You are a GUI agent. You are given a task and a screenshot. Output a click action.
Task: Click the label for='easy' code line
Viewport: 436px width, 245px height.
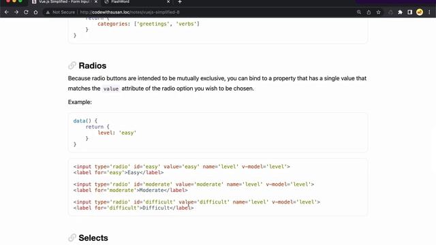[119, 172]
